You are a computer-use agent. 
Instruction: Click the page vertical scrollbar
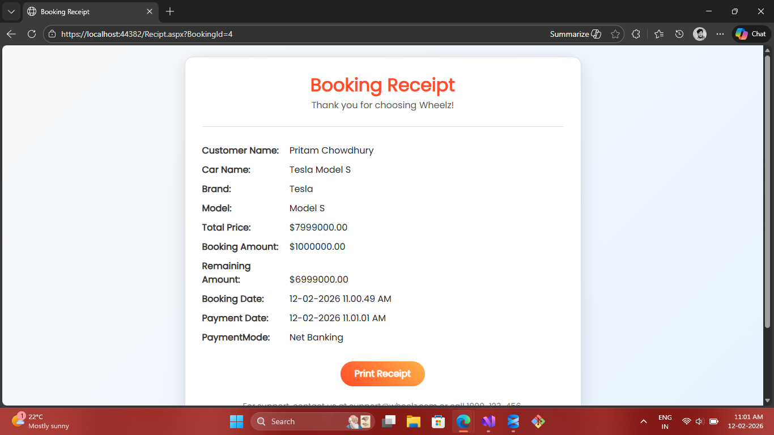[x=768, y=193]
